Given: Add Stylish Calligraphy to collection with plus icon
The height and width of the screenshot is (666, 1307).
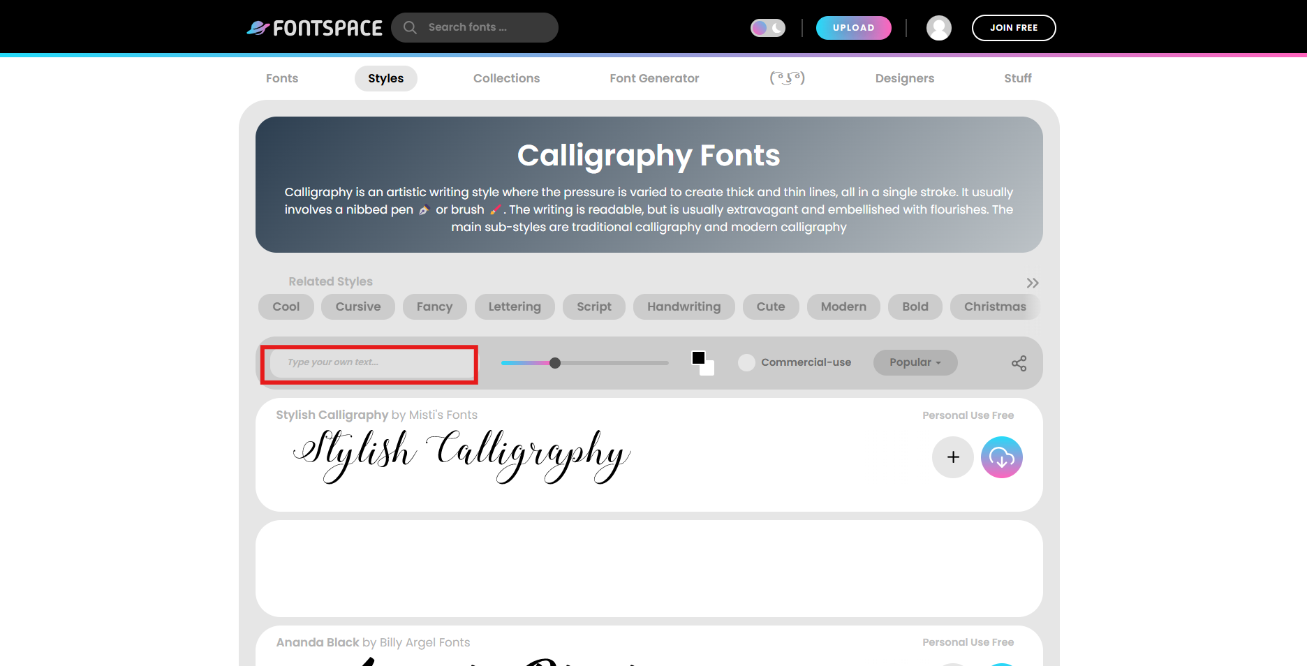Looking at the screenshot, I should (952, 457).
